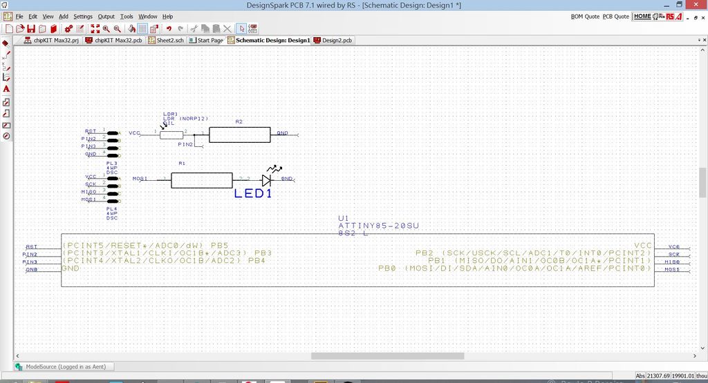Open the Edit menu

[x=33, y=17]
